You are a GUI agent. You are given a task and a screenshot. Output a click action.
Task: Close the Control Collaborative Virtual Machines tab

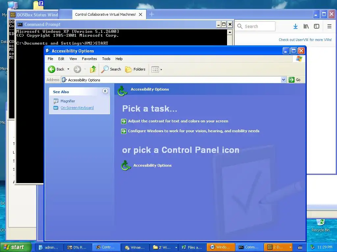click(141, 14)
